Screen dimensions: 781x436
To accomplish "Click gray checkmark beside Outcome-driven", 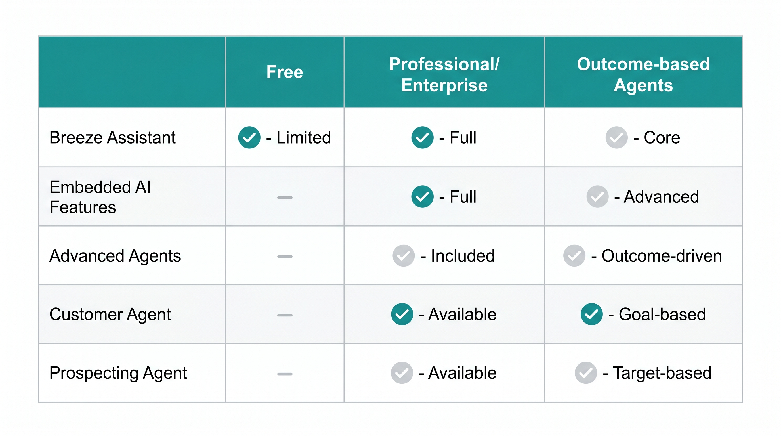I will click(x=574, y=255).
